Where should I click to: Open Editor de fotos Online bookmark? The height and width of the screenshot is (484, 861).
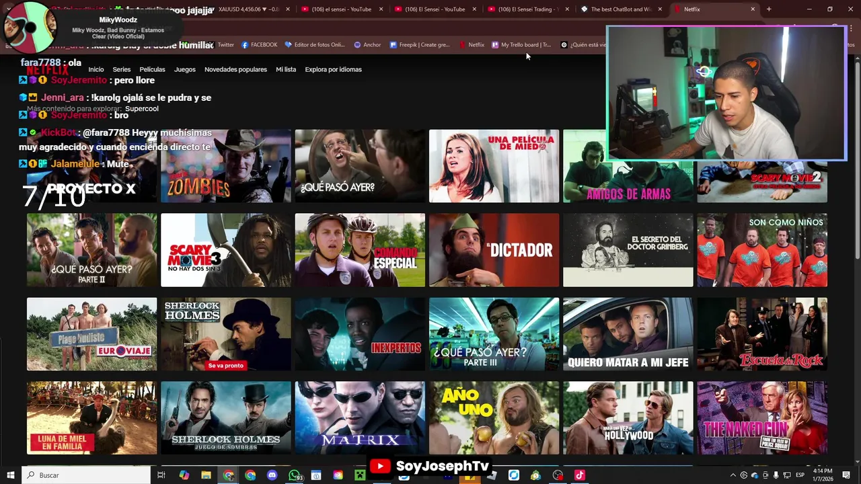[315, 45]
